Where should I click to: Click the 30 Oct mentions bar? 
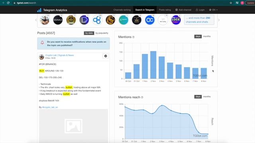tap(128, 75)
